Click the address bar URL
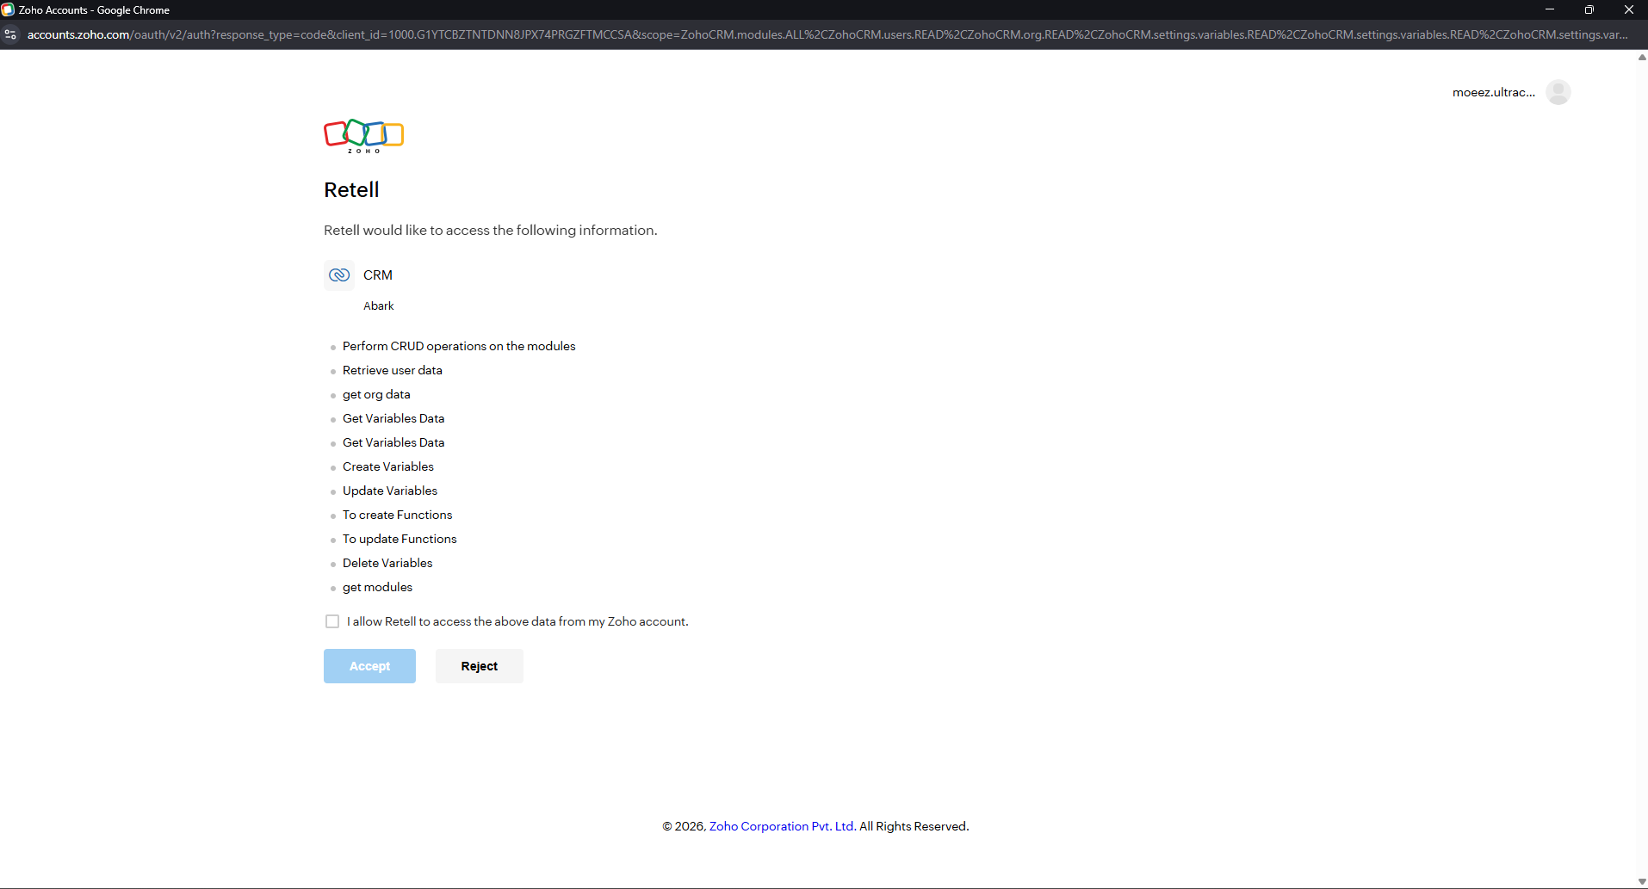 click(827, 34)
